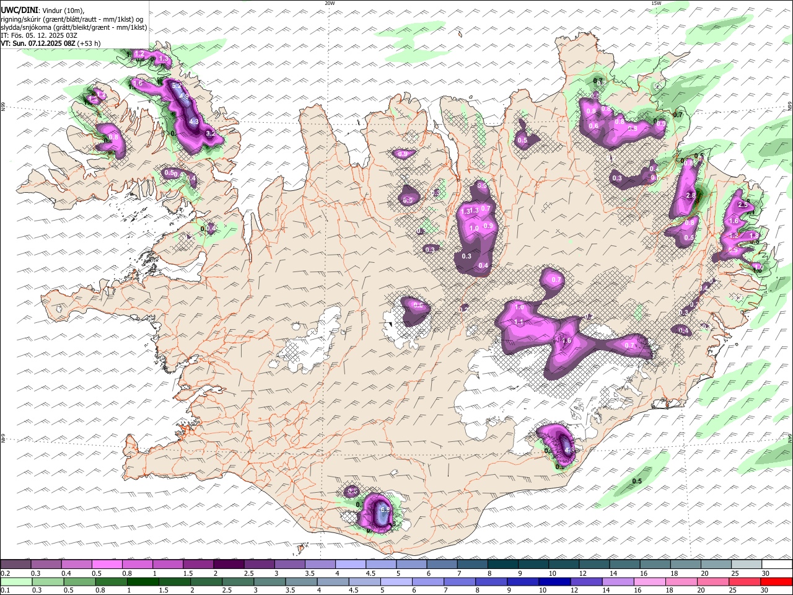Pick the top legend swatch starting at 1.5
This screenshot has height=595, width=793.
(x=198, y=564)
